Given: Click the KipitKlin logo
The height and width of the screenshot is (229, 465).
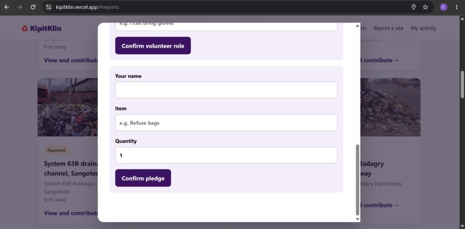Looking at the screenshot, I should tap(42, 28).
